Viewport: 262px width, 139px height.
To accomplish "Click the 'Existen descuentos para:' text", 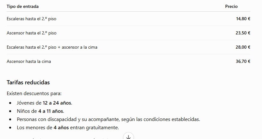I will click(x=34, y=94).
